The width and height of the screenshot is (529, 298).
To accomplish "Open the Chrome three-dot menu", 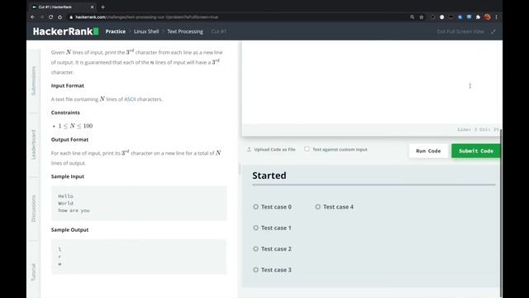I will coord(496,17).
